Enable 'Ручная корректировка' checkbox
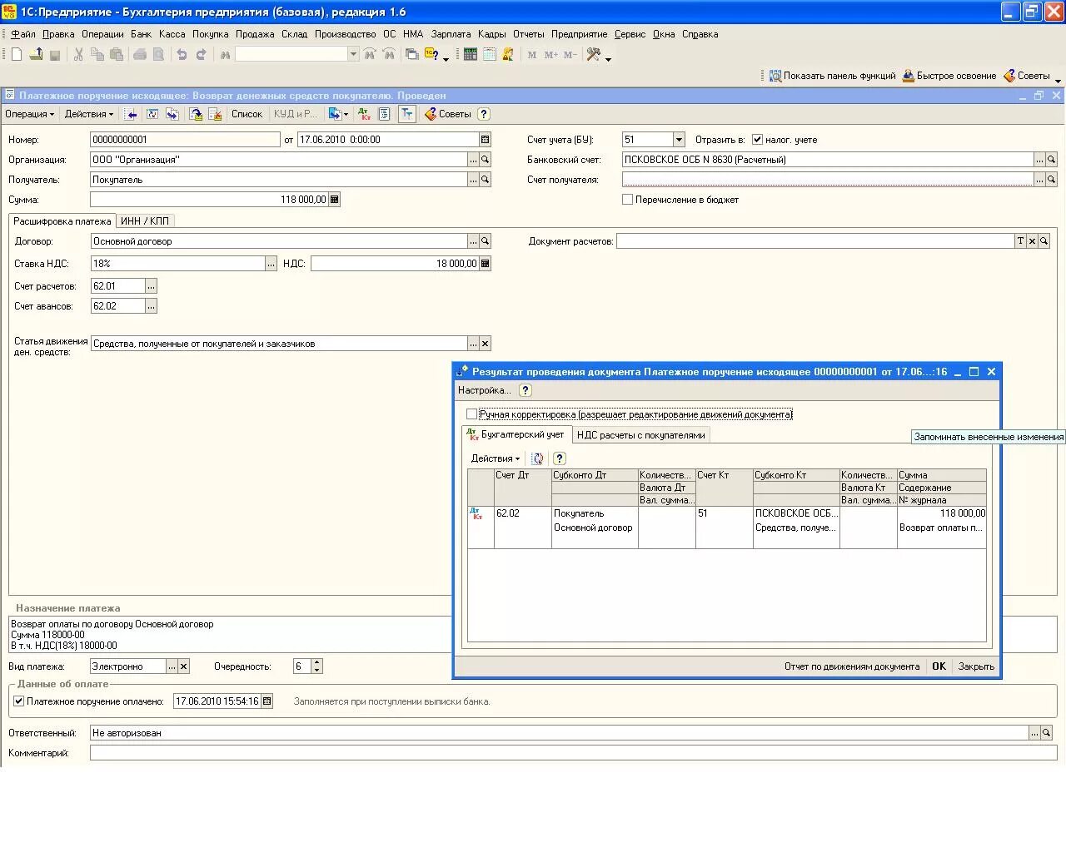Image resolution: width=1066 pixels, height=852 pixels. click(472, 414)
